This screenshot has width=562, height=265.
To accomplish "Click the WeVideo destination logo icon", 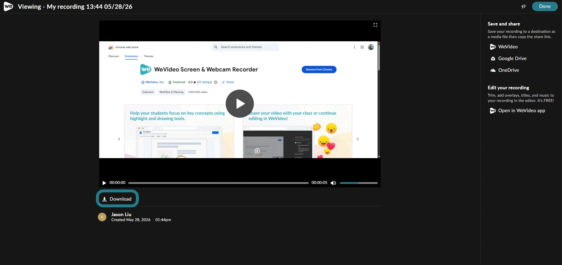I will [493, 47].
